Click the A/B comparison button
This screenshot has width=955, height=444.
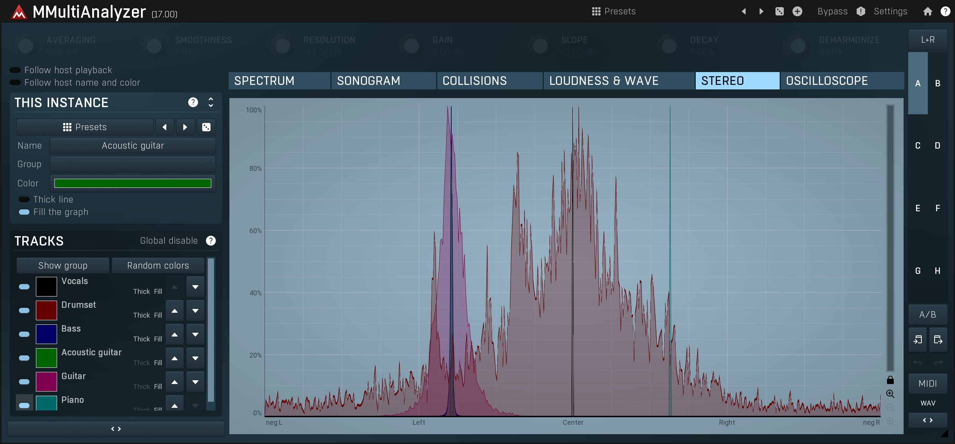pos(927,315)
